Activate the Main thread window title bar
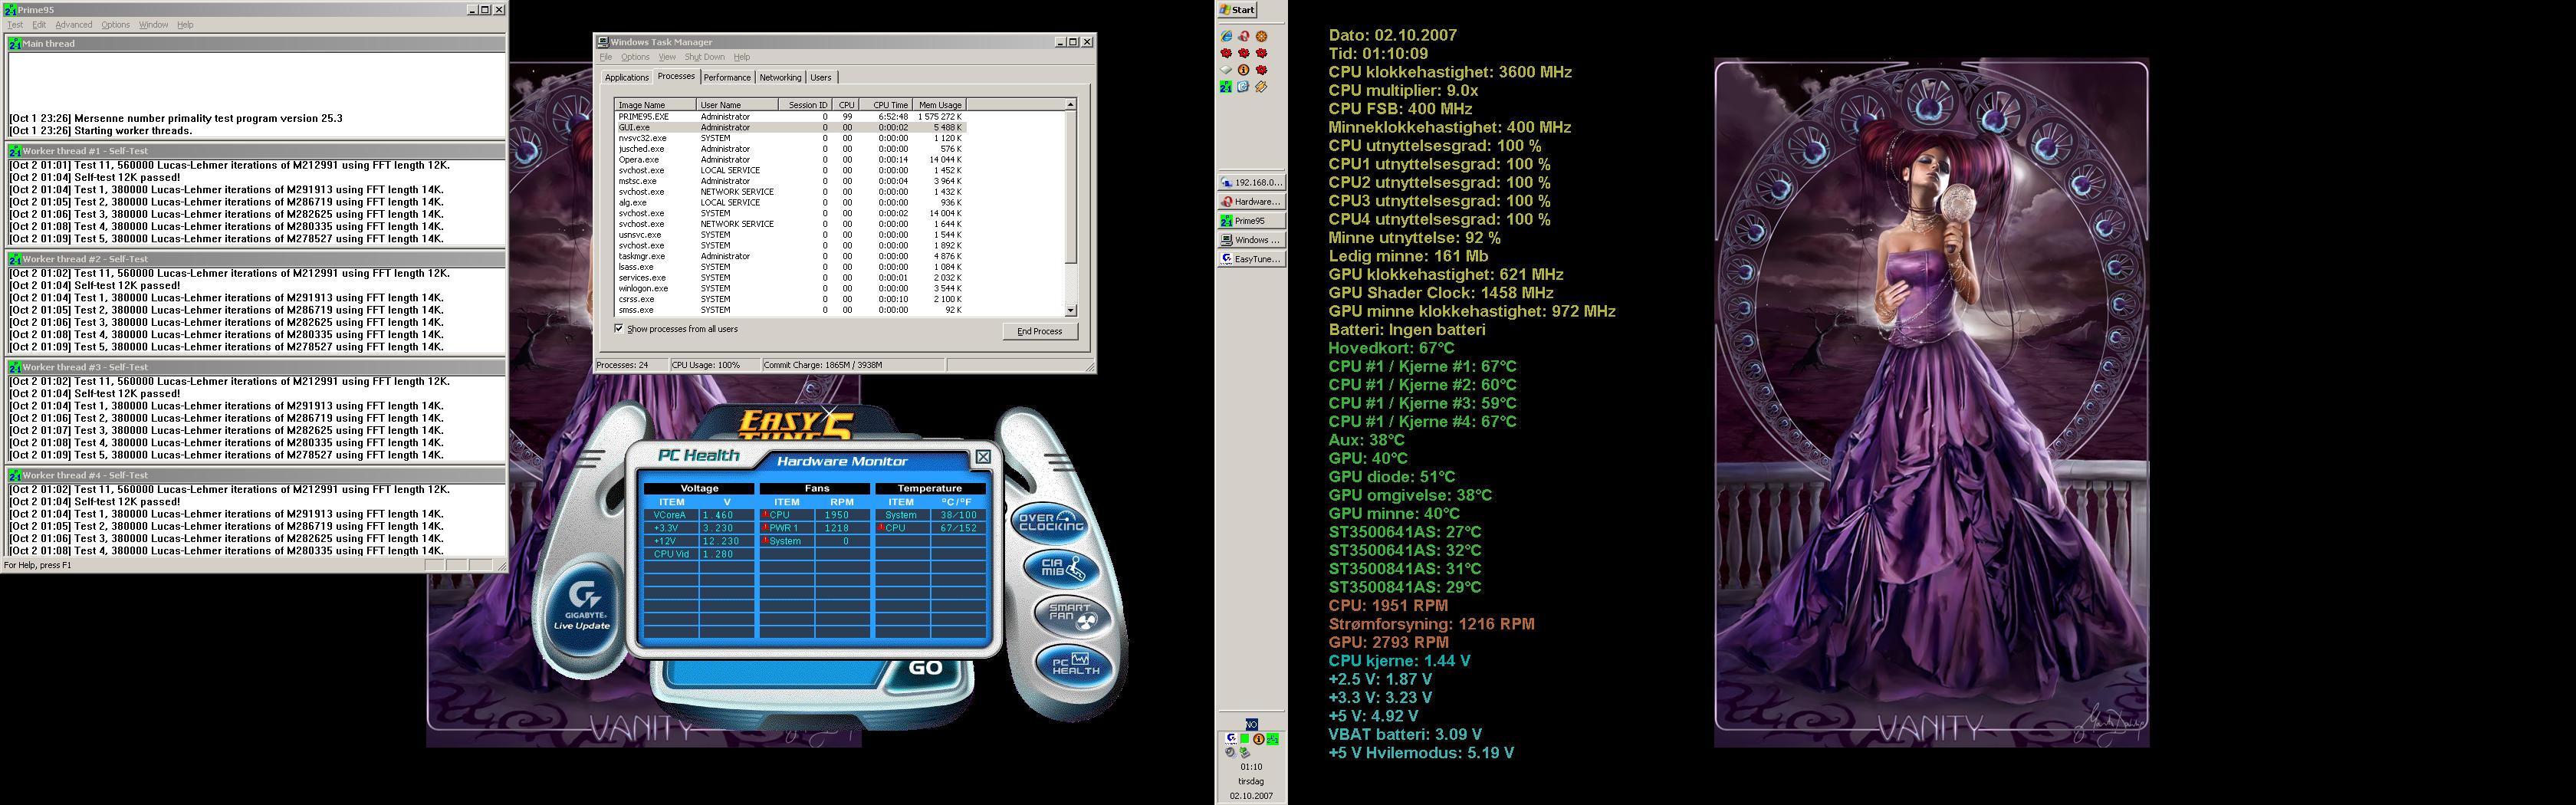Viewport: 2576px width, 805px height. [x=255, y=44]
